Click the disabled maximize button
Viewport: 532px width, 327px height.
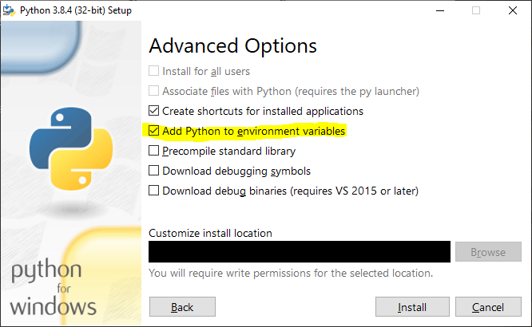[x=476, y=10]
